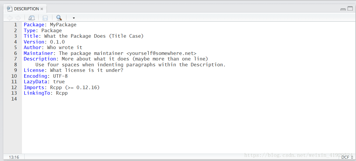The width and height of the screenshot is (356, 161).
Task: Show the file in a new window
Action: point(31,18)
